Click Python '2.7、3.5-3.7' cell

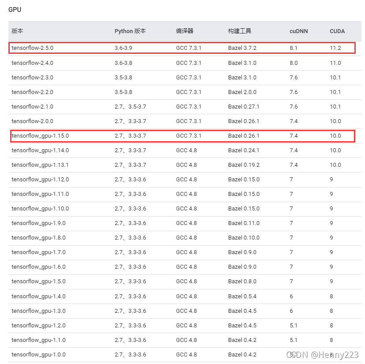point(130,107)
